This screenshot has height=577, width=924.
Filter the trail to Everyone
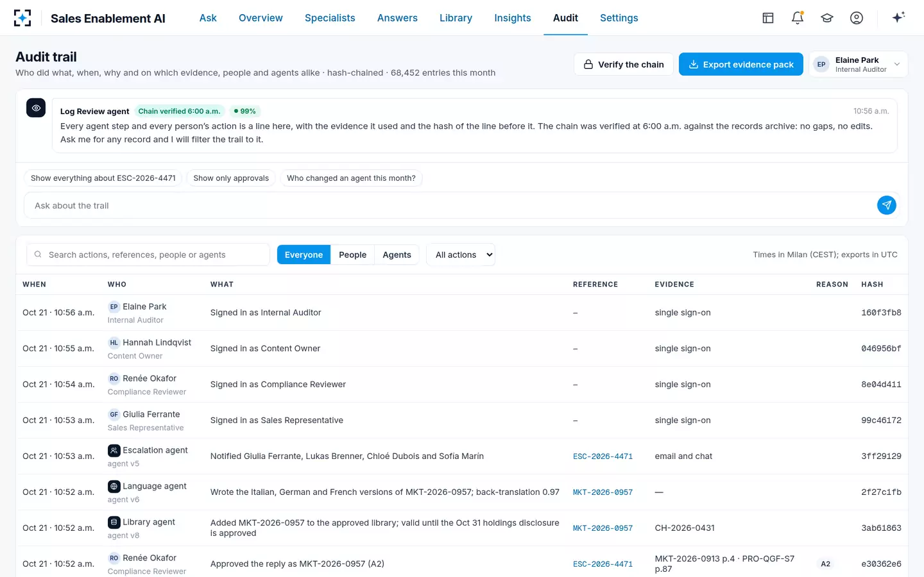click(304, 255)
